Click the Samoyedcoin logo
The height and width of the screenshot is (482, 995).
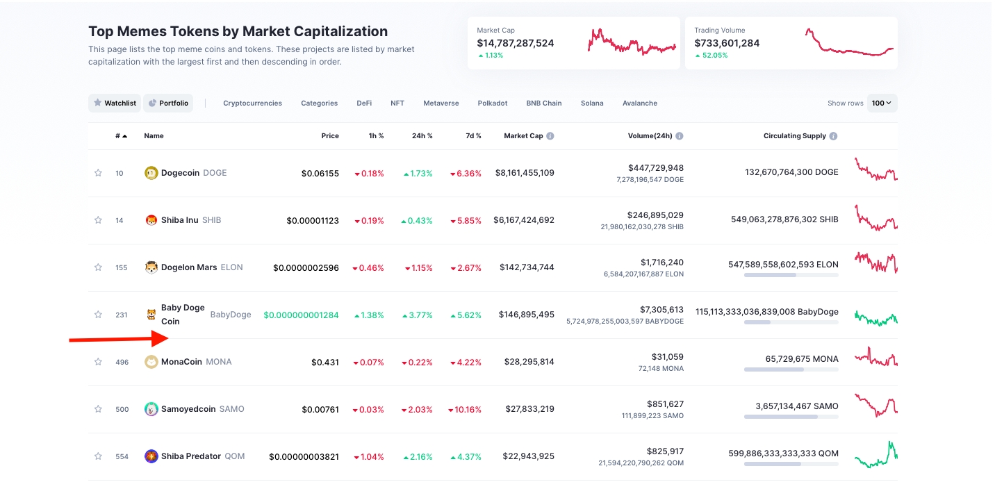(151, 409)
